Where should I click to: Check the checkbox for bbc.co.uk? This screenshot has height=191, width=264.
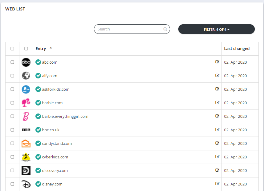tap(12, 130)
